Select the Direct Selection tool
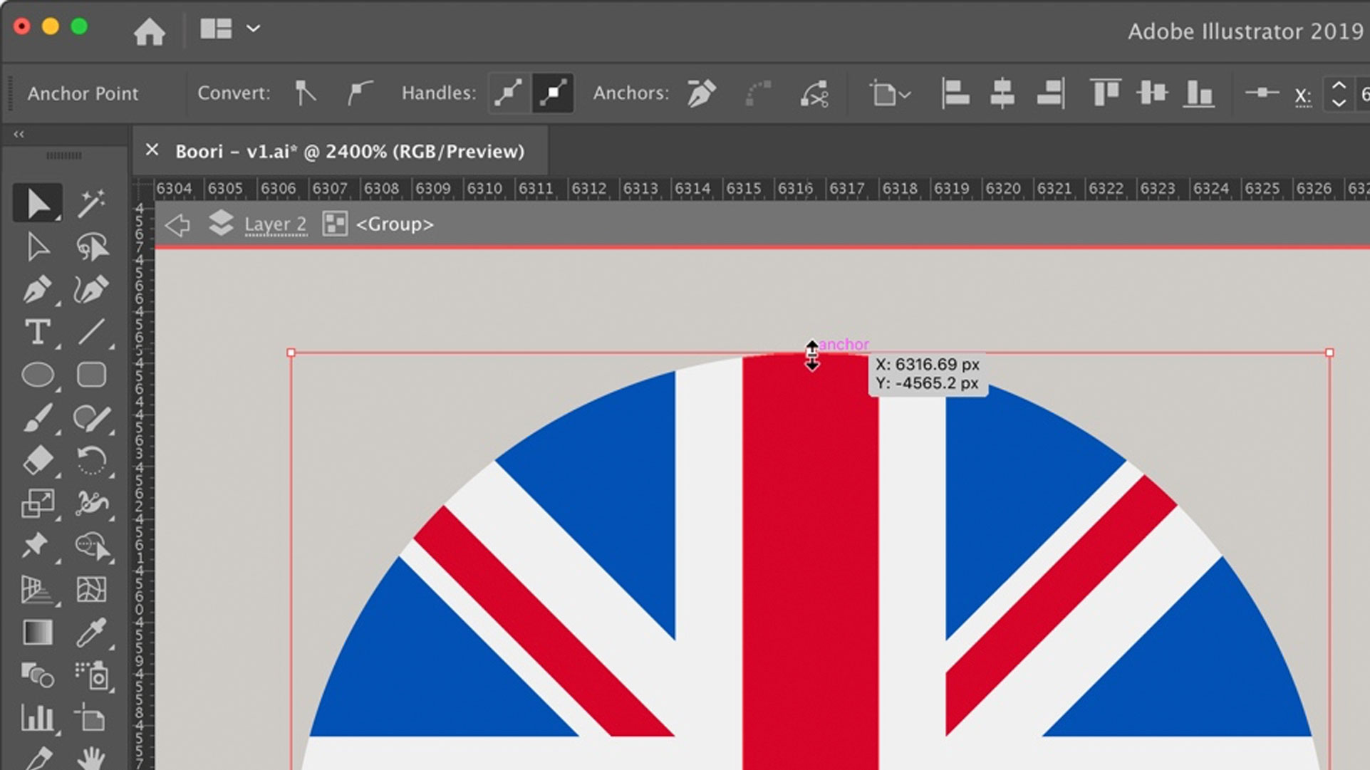This screenshot has height=770, width=1370. (37, 246)
